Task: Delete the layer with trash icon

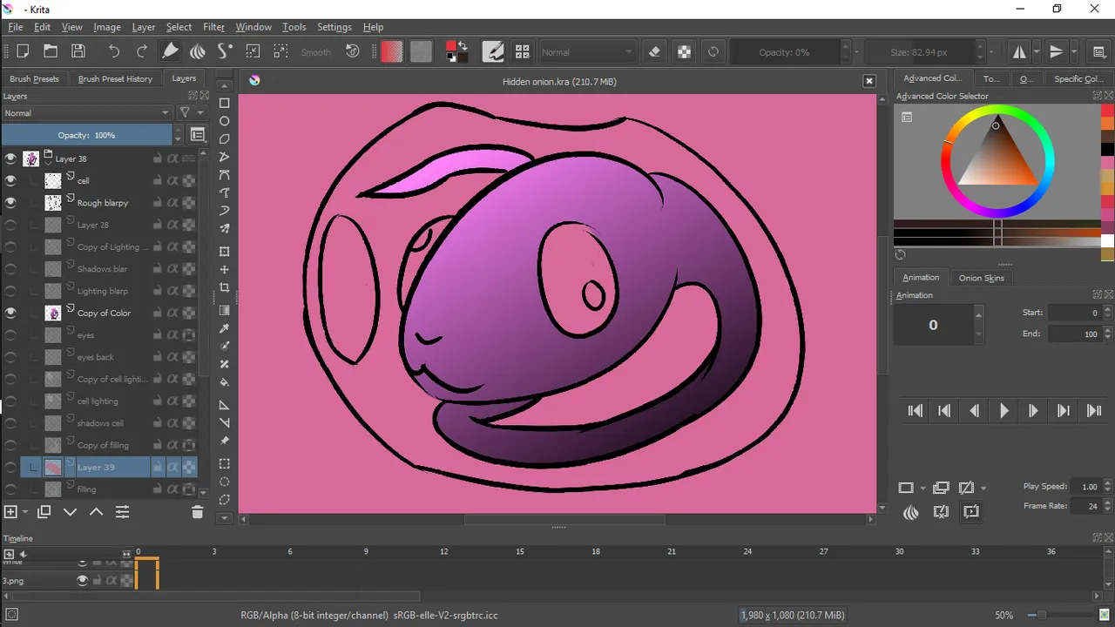Action: coord(197,512)
